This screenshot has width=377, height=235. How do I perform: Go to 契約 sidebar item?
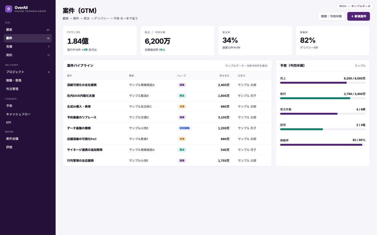(x=28, y=55)
